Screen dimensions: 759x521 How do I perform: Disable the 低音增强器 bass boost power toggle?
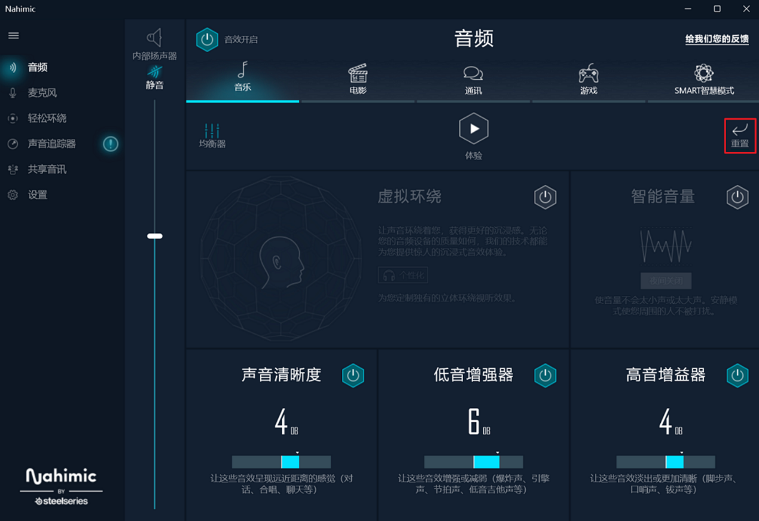545,375
